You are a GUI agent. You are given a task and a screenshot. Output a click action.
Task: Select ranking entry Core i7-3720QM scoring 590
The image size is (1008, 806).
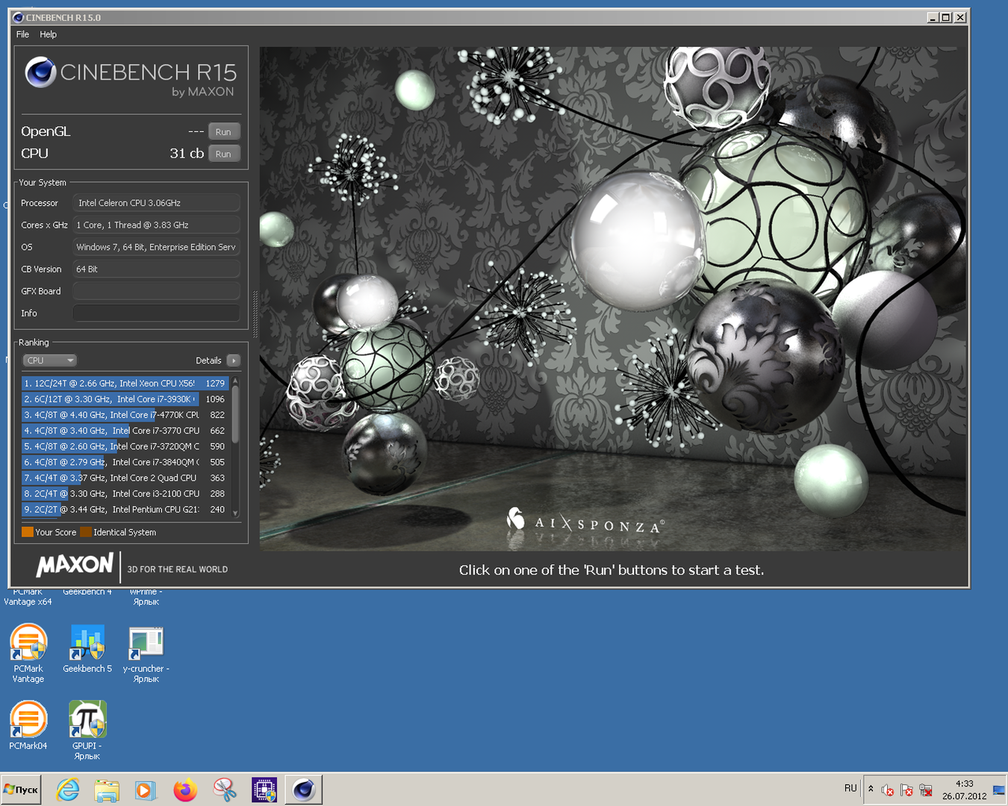click(x=125, y=446)
